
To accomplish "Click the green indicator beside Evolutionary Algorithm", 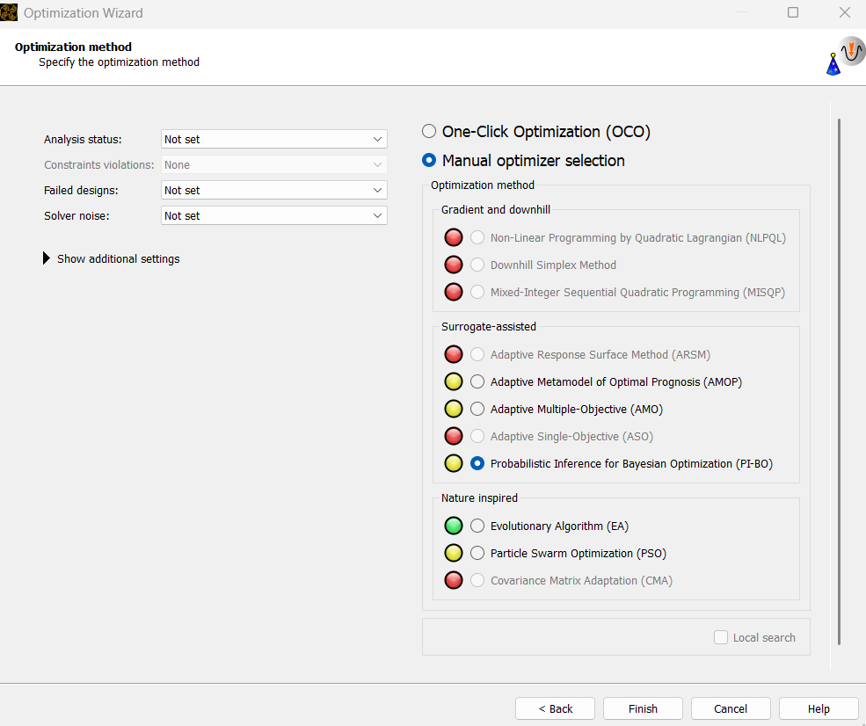I will 454,526.
